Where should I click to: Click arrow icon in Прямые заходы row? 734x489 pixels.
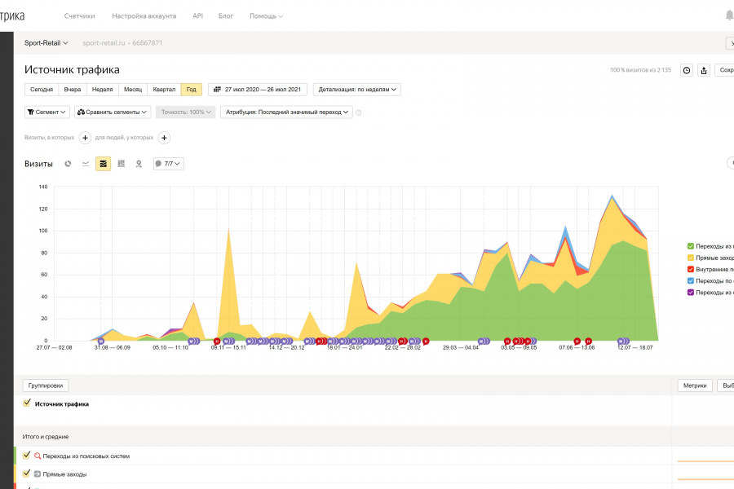point(38,474)
